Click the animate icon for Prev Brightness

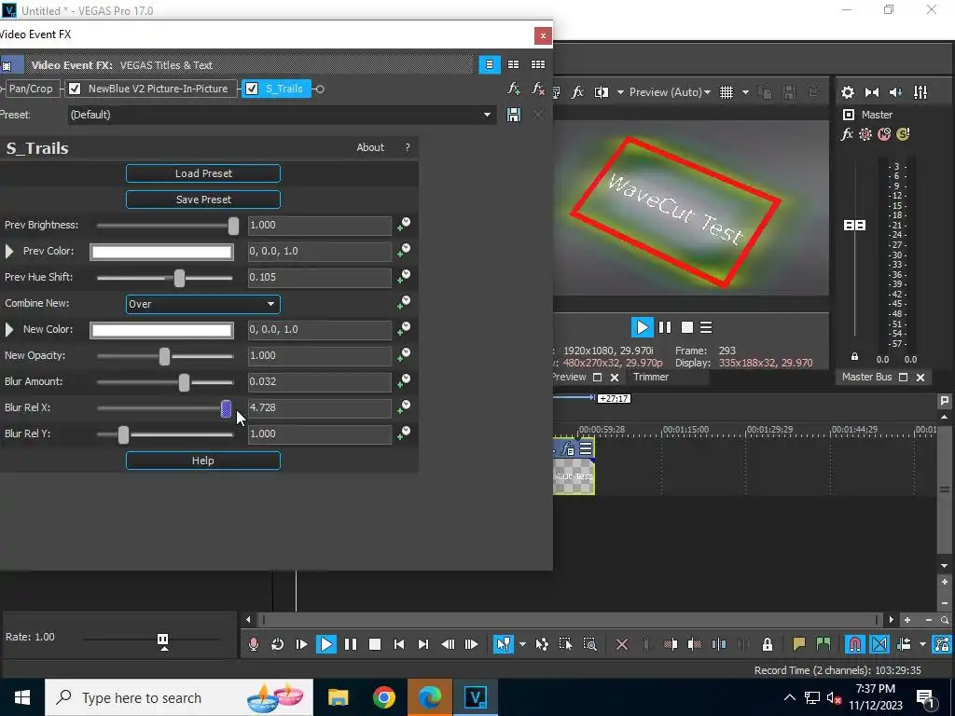click(403, 225)
